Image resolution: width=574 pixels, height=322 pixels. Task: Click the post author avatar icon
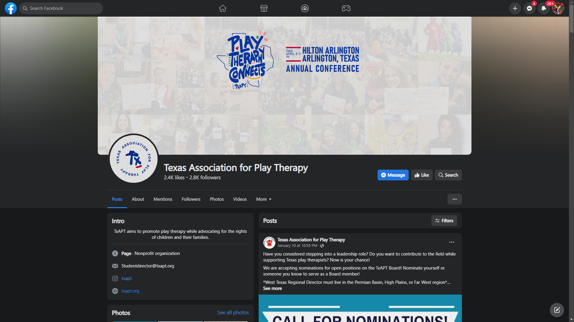[269, 243]
